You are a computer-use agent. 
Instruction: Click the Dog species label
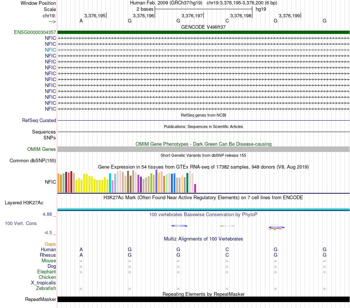(52, 266)
